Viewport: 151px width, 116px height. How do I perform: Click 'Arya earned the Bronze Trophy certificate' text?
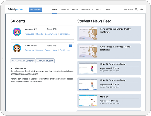[x=115, y=48]
